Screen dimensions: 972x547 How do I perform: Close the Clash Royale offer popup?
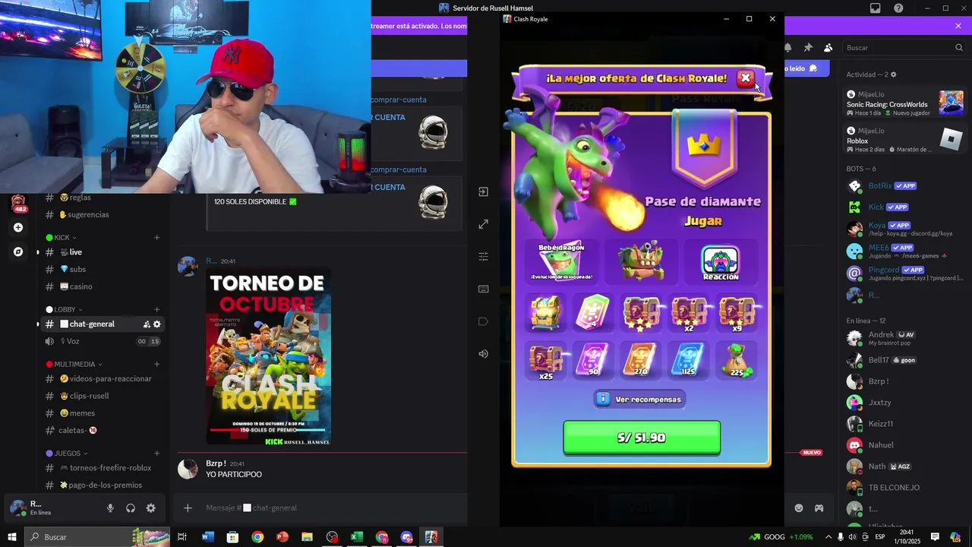(x=746, y=78)
